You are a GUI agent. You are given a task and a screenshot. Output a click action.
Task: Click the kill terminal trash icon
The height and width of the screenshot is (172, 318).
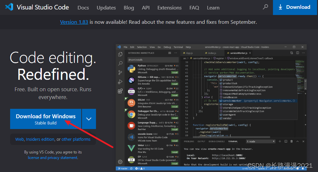[x=292, y=141]
